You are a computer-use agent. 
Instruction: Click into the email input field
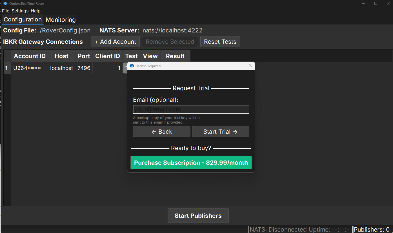[191, 109]
